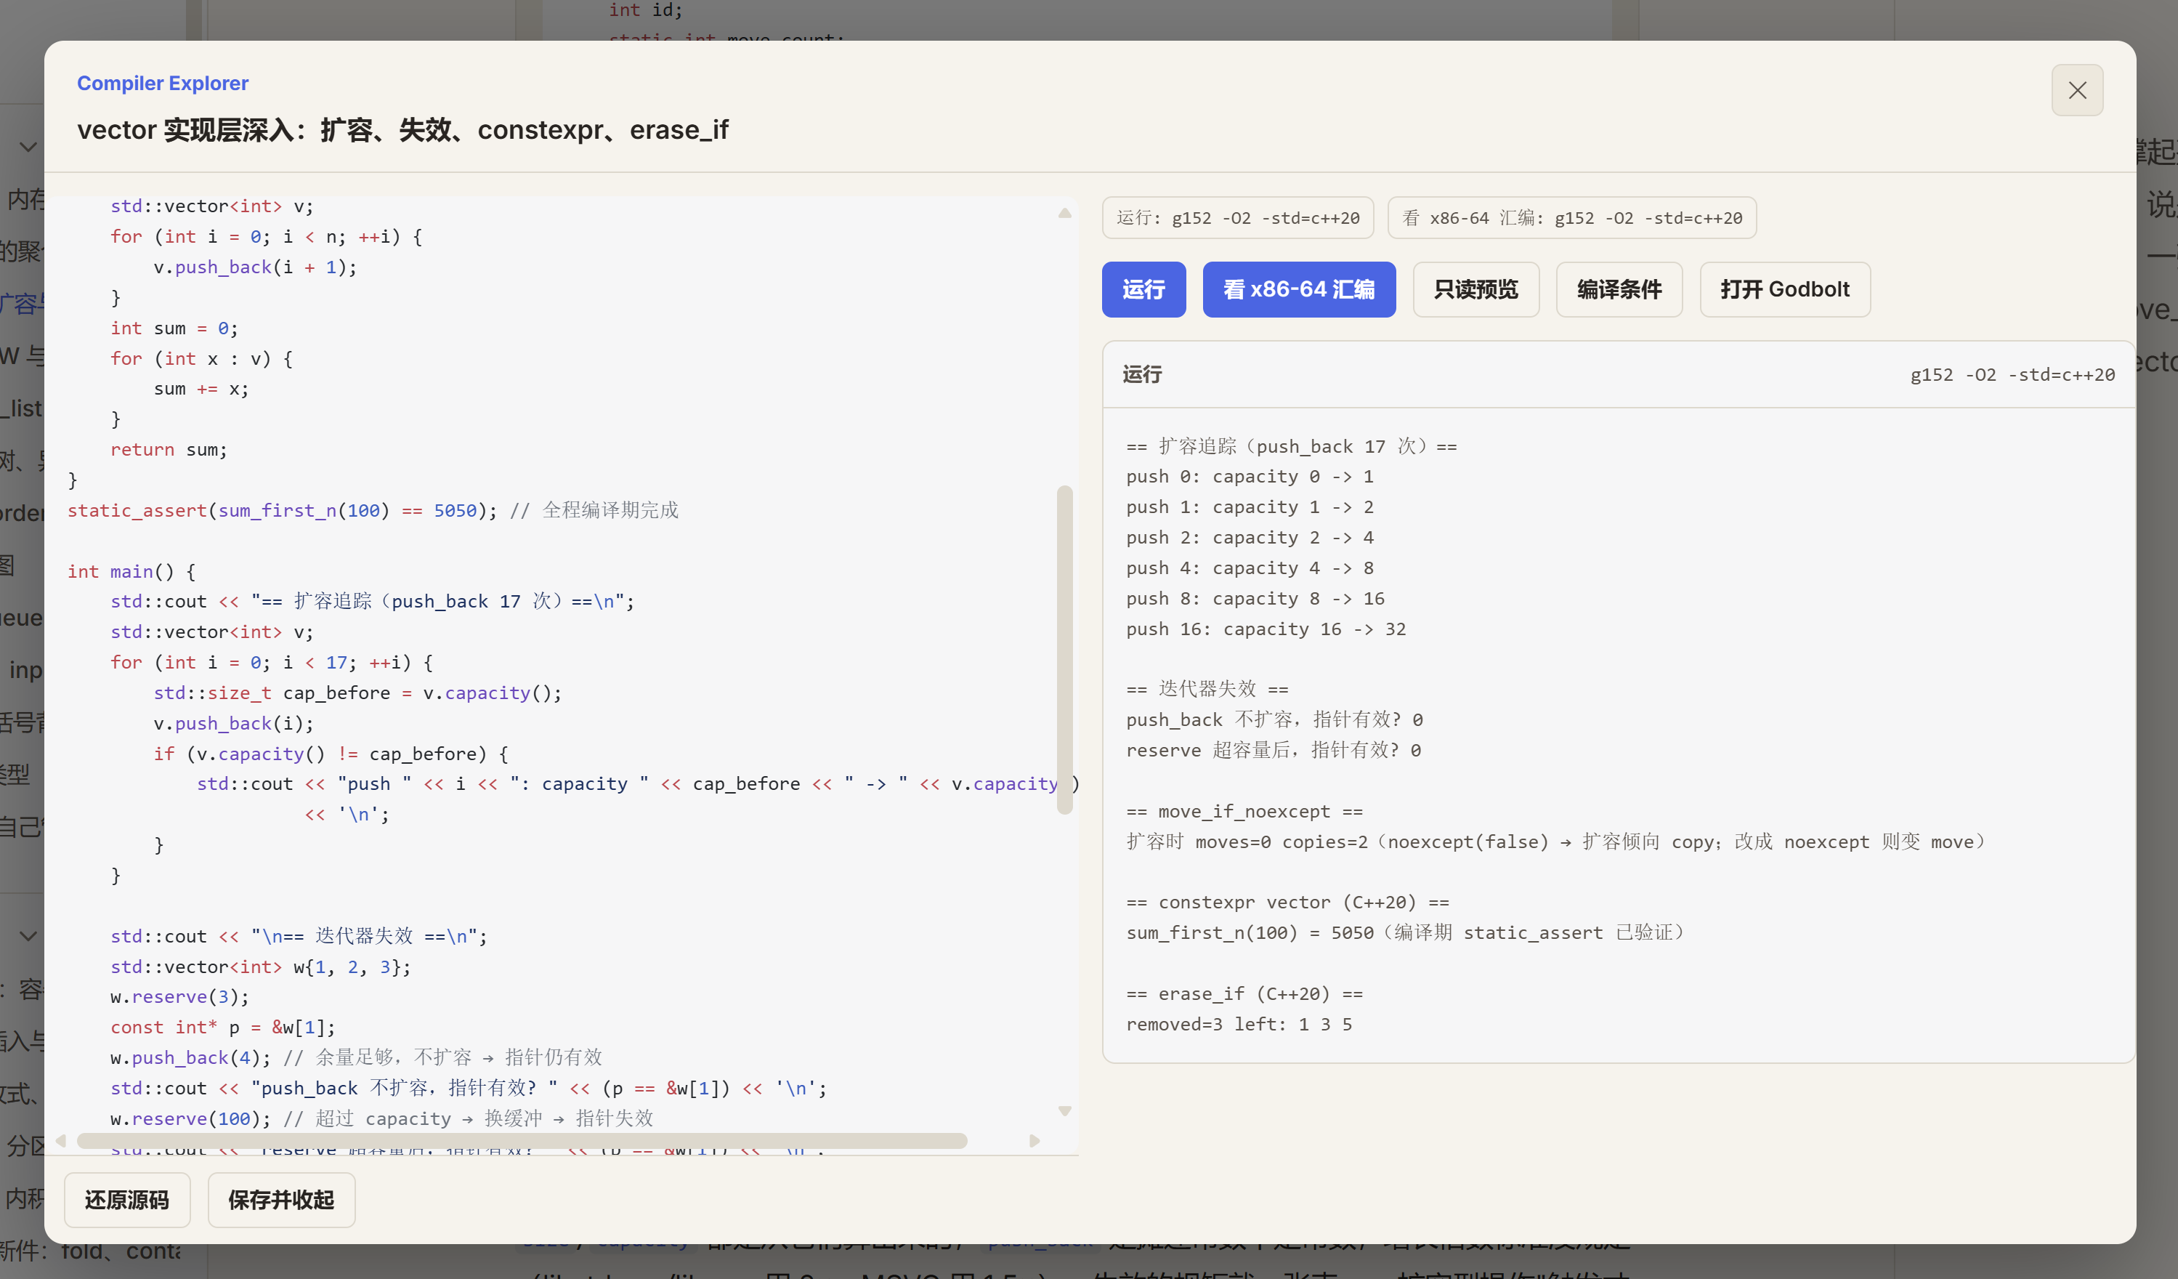Click the editor vertical scrollbar thumb
Viewport: 2178px width, 1279px height.
(1065, 650)
